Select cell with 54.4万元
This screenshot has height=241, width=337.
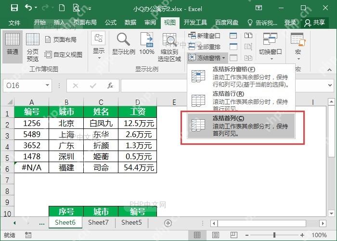(138, 167)
